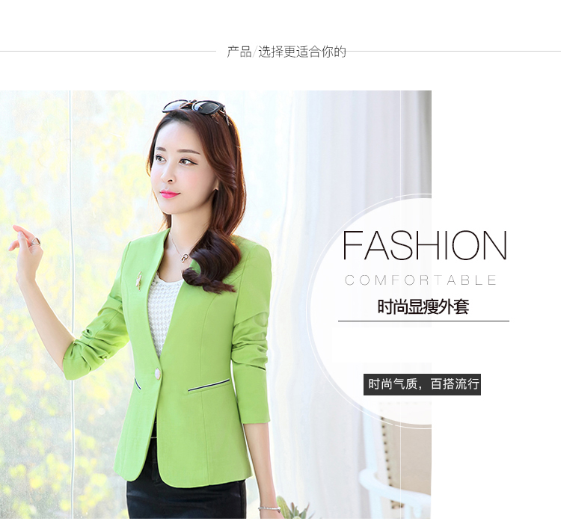Click the bracelet on the model's wrist

point(270,508)
